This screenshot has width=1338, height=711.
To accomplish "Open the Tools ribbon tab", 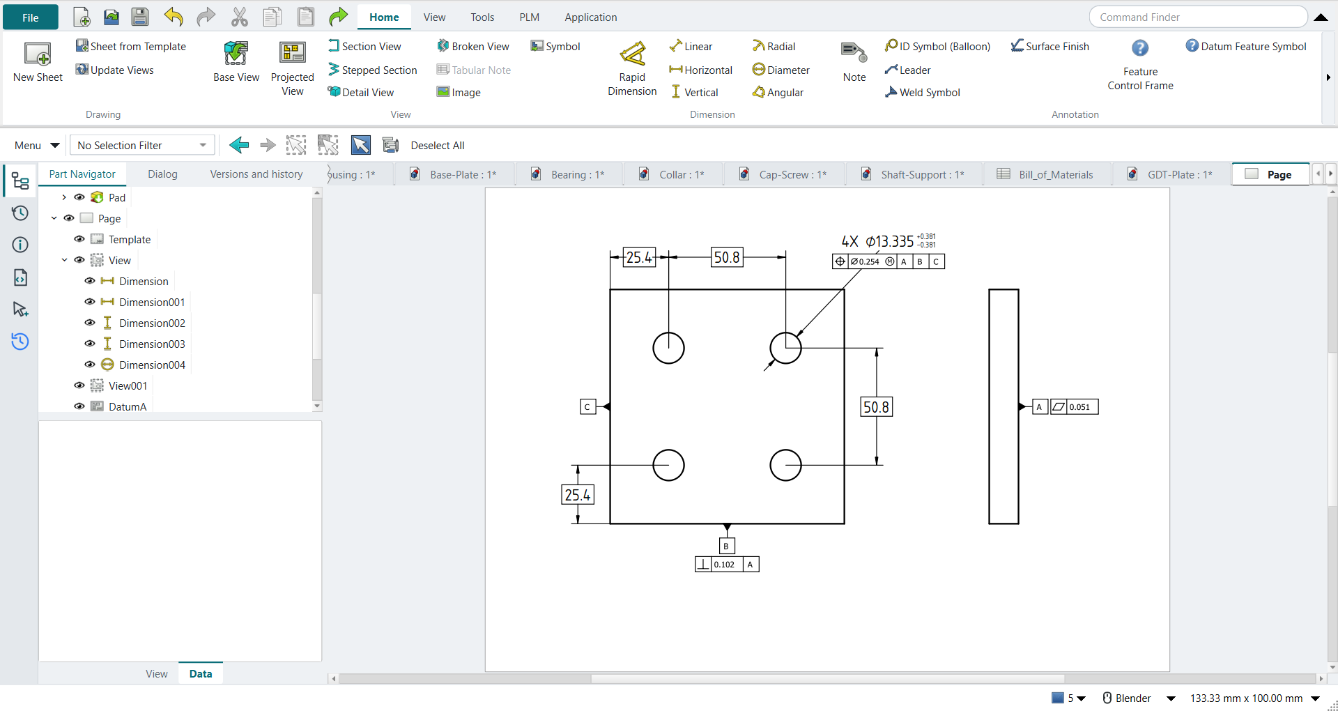I will [x=482, y=17].
